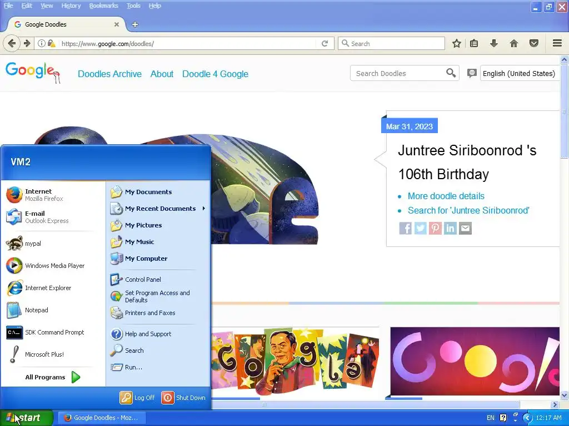Close the Google Doodles tab
Image resolution: width=569 pixels, height=426 pixels.
117,24
